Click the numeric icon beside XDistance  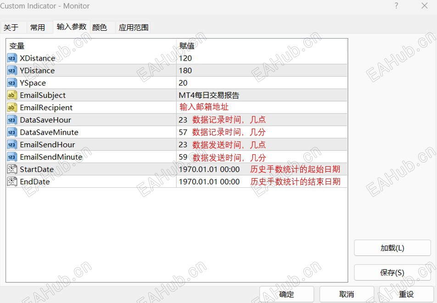(11, 58)
